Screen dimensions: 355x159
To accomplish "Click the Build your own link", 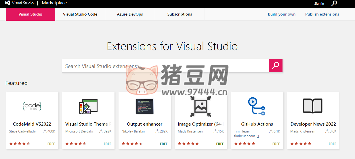I will 282,14.
